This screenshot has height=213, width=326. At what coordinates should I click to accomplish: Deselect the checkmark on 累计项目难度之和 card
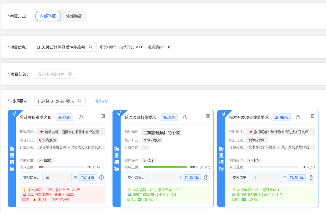point(15,114)
